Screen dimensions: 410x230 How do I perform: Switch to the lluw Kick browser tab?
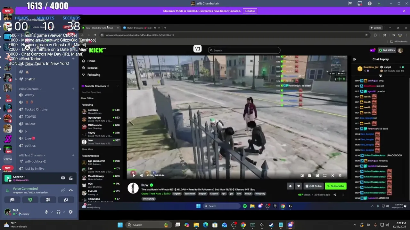(x=100, y=28)
